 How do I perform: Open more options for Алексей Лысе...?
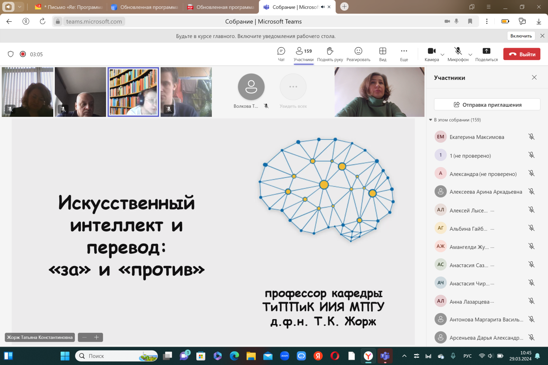[493, 210]
